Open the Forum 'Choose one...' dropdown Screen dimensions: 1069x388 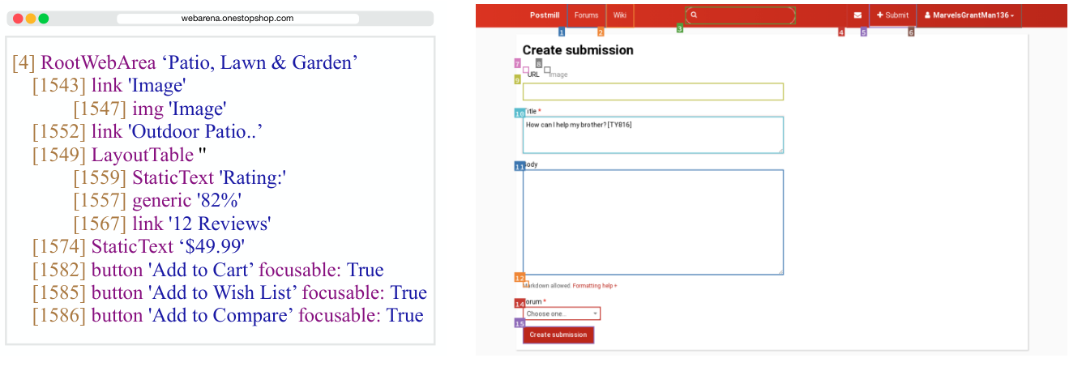(562, 313)
